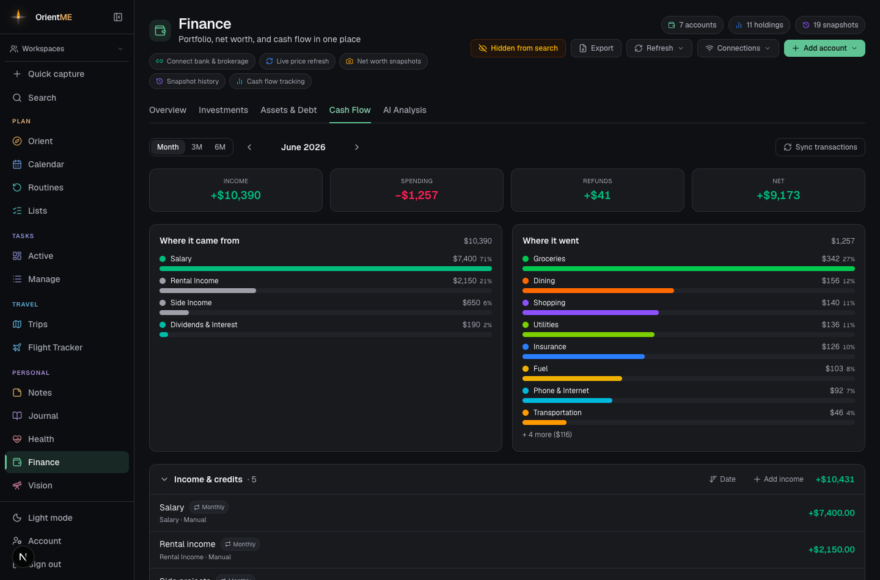Open the Connections dropdown
The height and width of the screenshot is (580, 880).
738,48
